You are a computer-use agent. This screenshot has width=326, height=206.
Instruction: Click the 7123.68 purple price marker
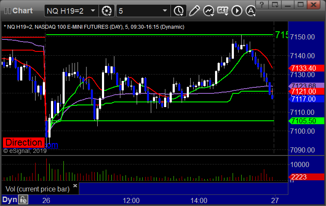tap(306, 85)
